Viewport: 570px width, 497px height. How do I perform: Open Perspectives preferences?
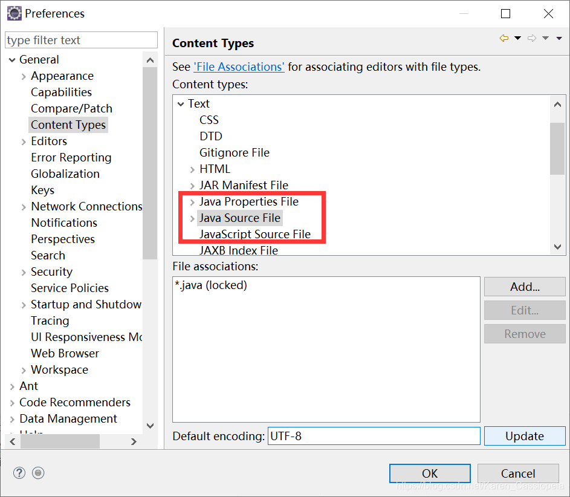[63, 239]
